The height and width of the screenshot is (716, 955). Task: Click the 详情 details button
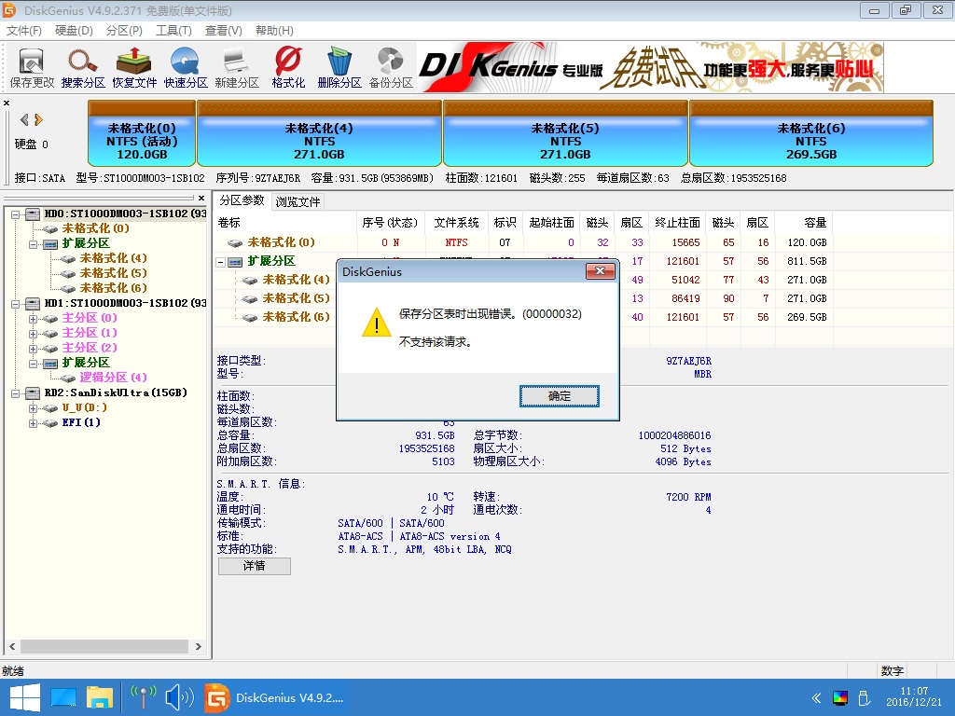tap(254, 566)
